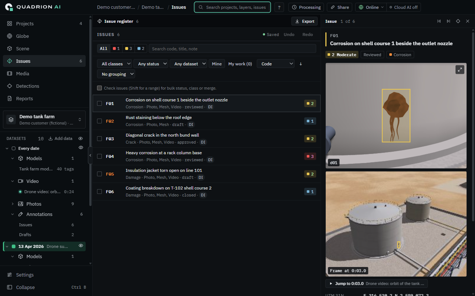Open the Any status filter dropdown
The width and height of the screenshot is (475, 296).
tap(151, 64)
